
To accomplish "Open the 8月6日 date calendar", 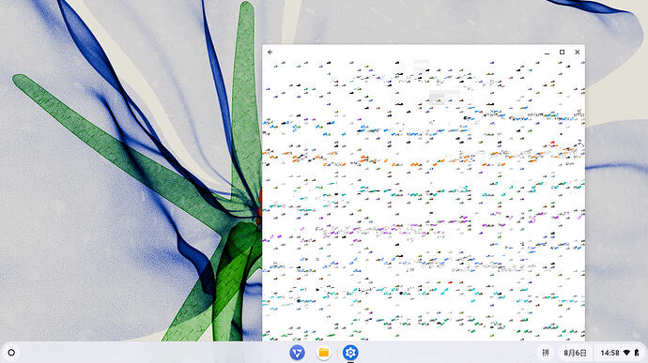I will point(575,353).
